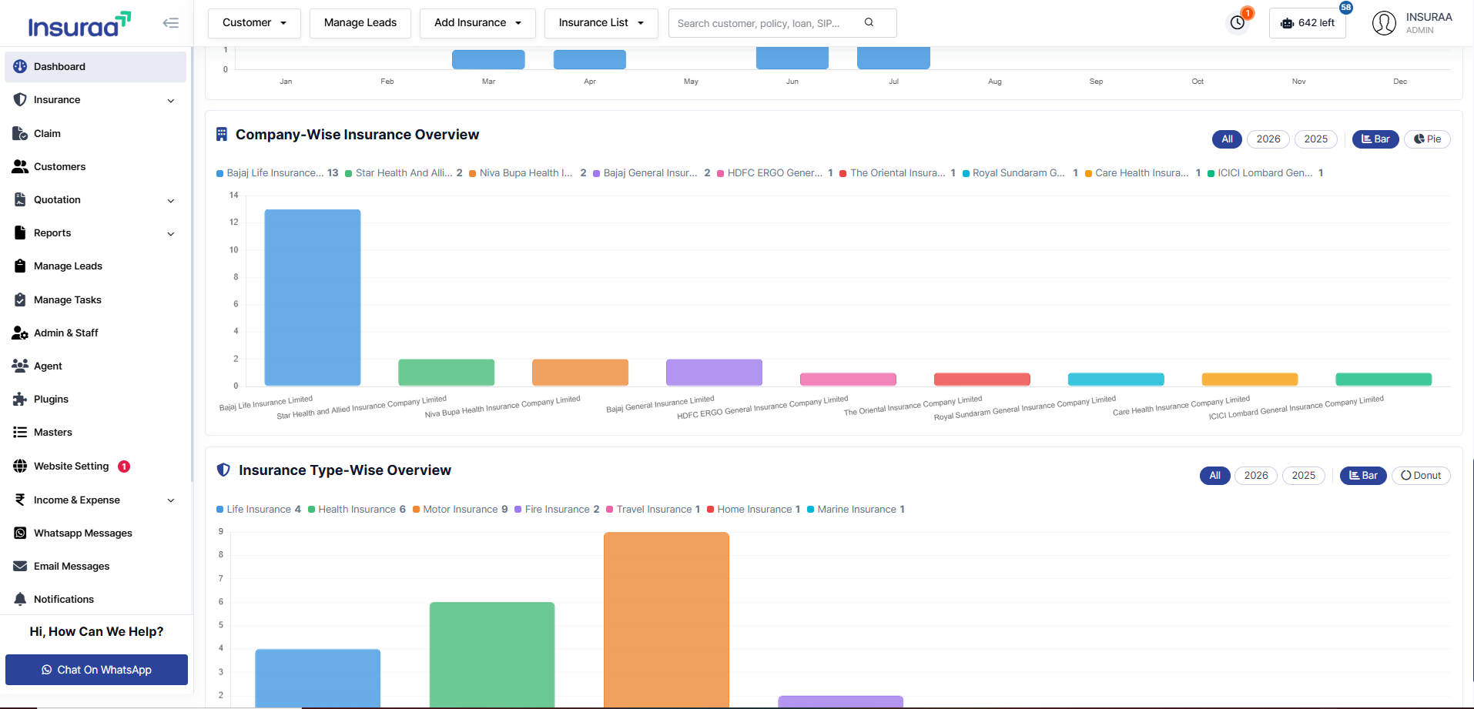Viewport: 1474px width, 709px height.
Task: Open Email Messages in the sidebar
Action: (95, 566)
